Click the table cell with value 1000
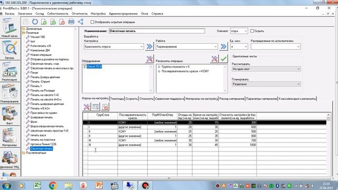 click(x=238, y=145)
